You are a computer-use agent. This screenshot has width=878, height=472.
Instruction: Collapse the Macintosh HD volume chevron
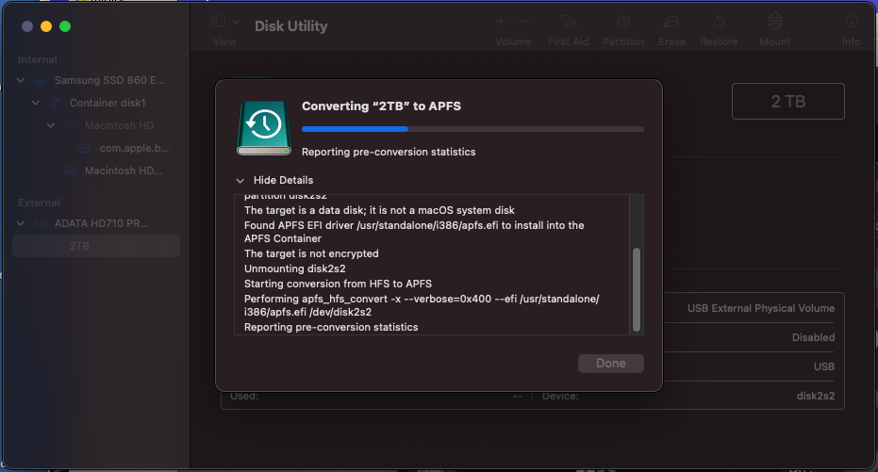(x=51, y=125)
